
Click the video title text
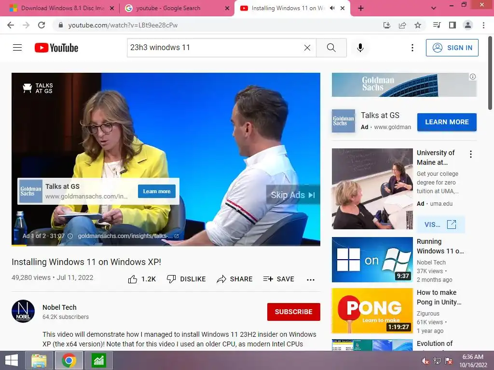86,262
